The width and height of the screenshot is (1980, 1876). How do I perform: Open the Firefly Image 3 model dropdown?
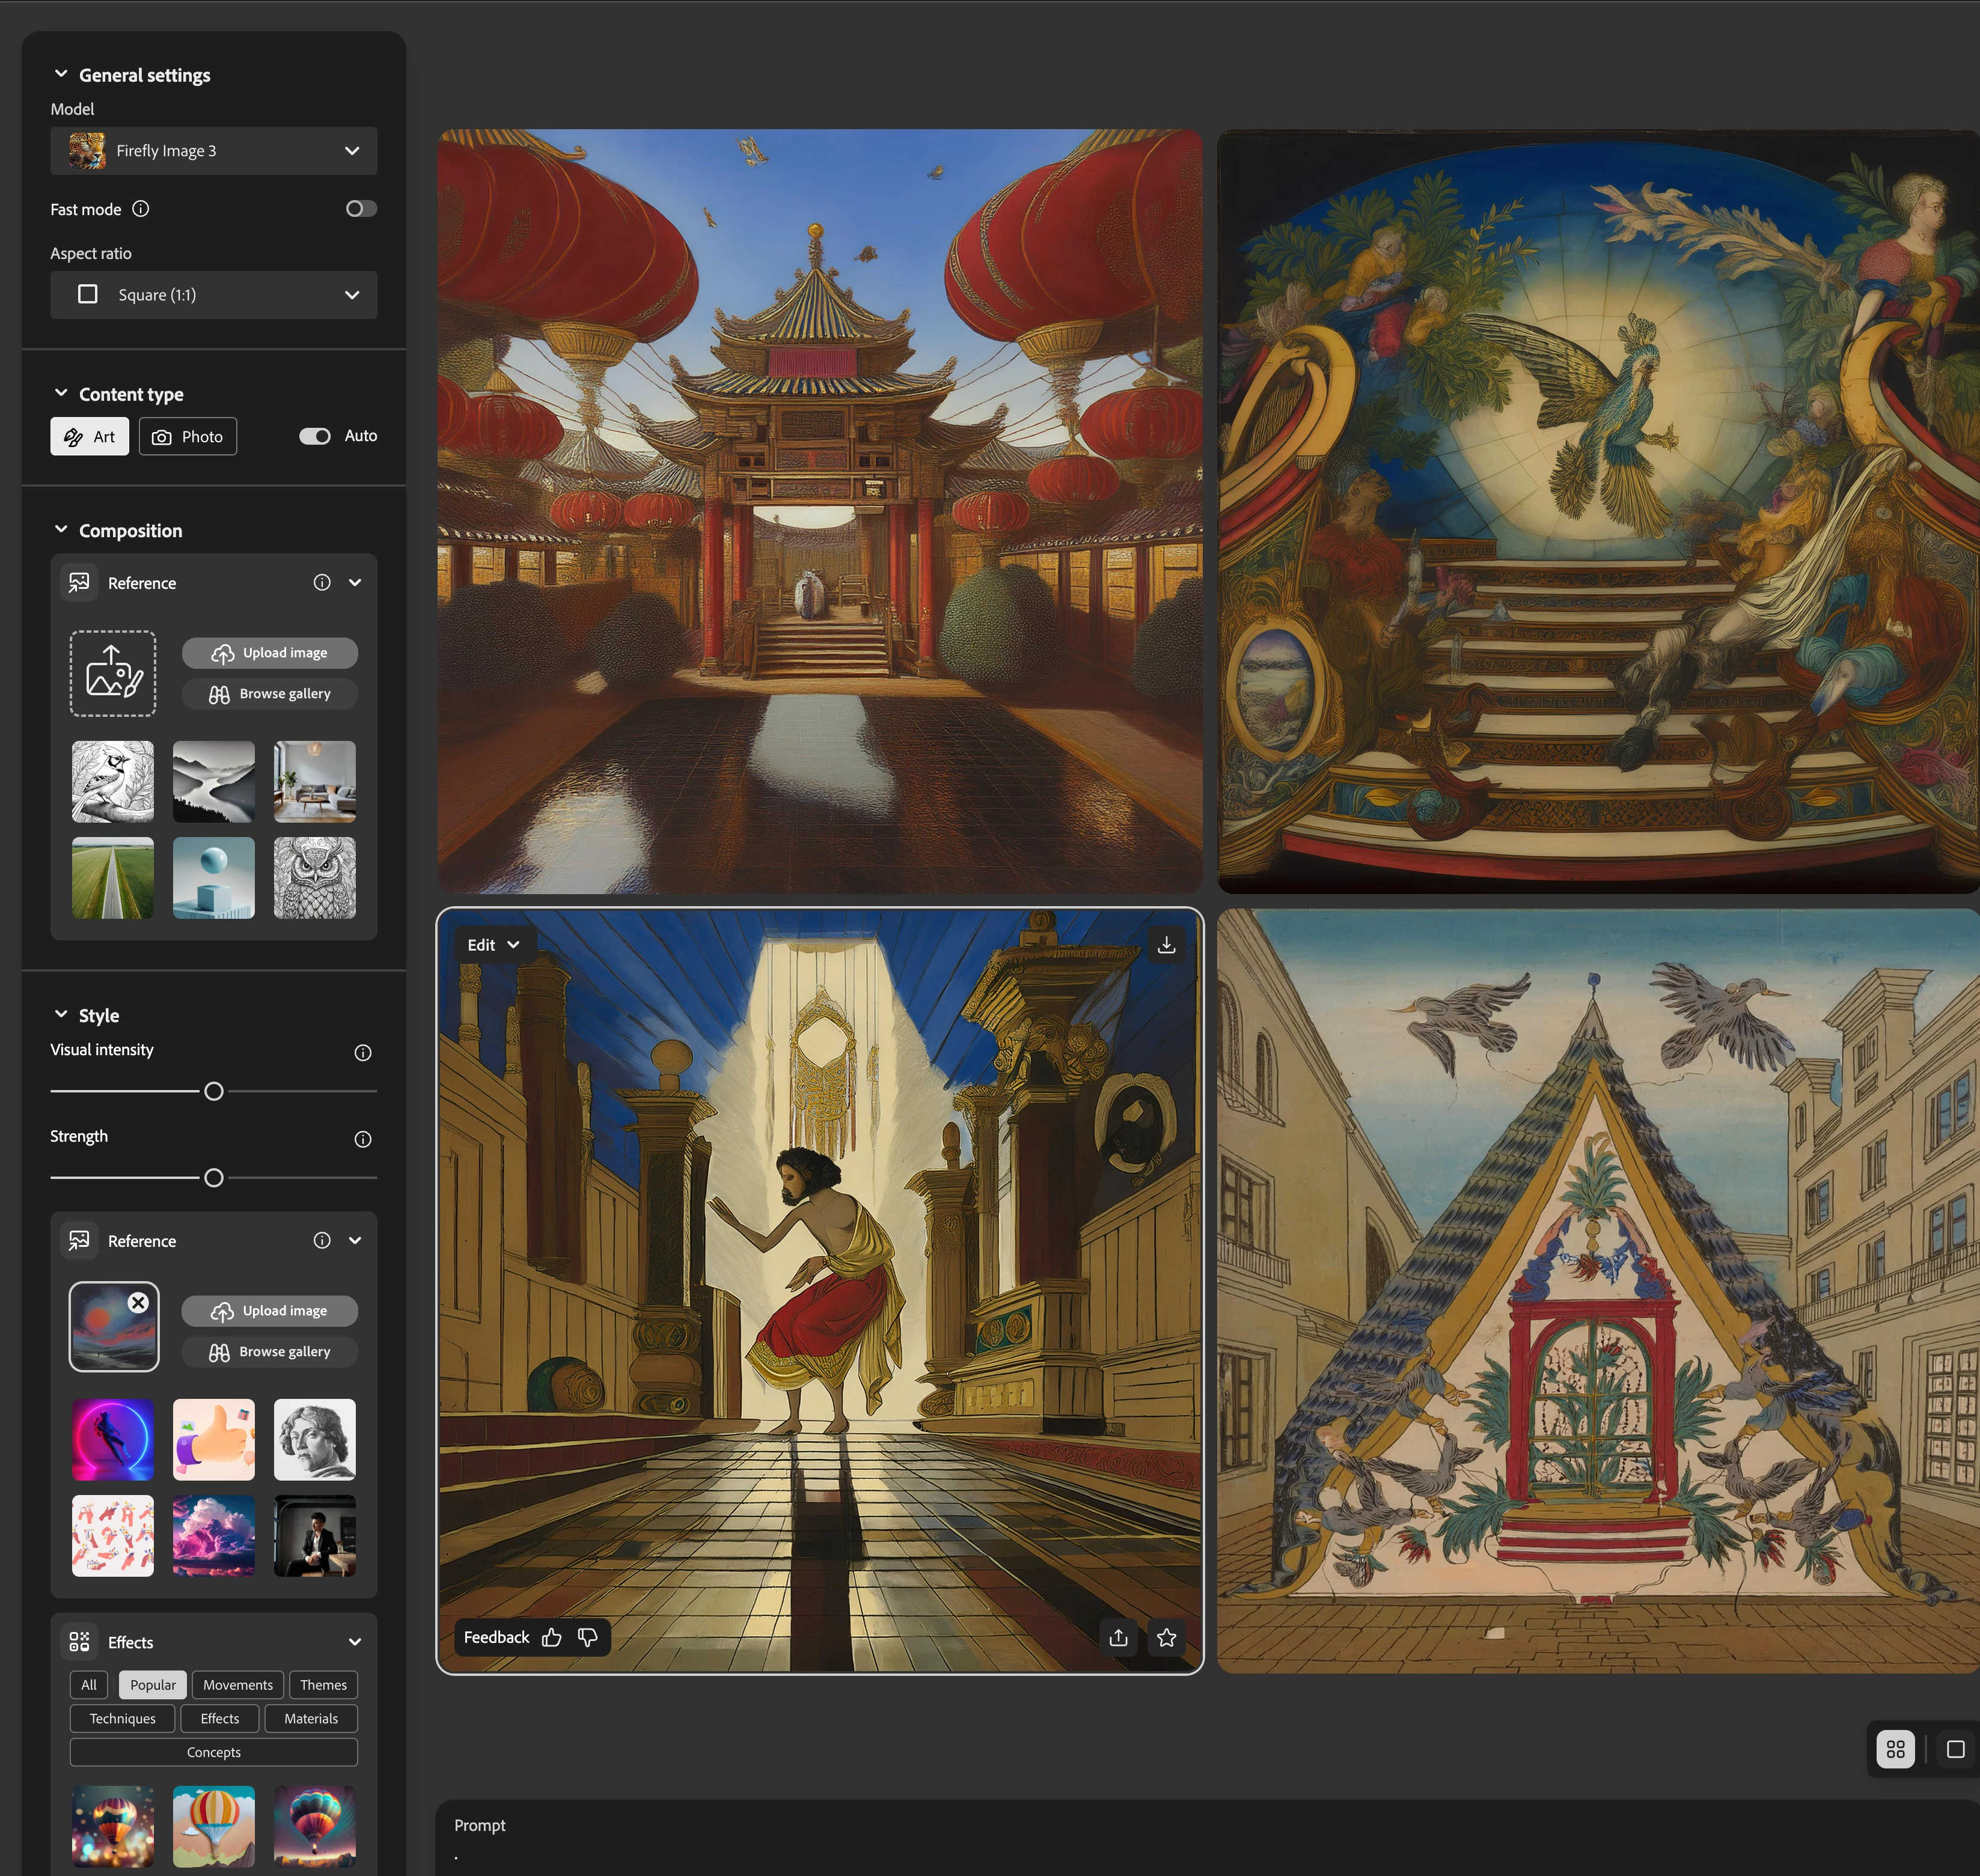point(213,151)
